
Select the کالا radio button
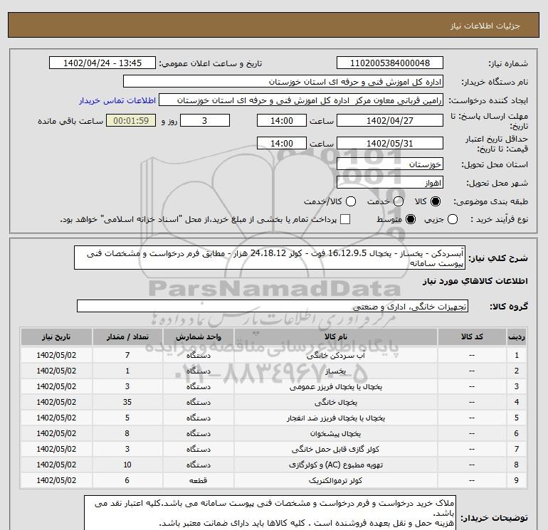click(x=436, y=201)
